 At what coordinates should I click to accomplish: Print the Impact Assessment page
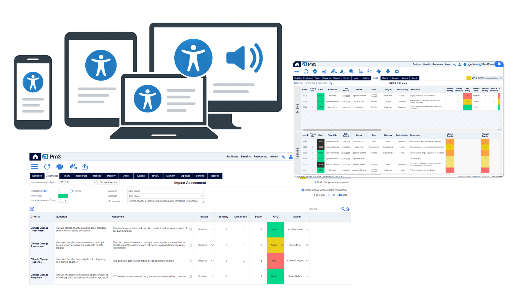point(59,167)
